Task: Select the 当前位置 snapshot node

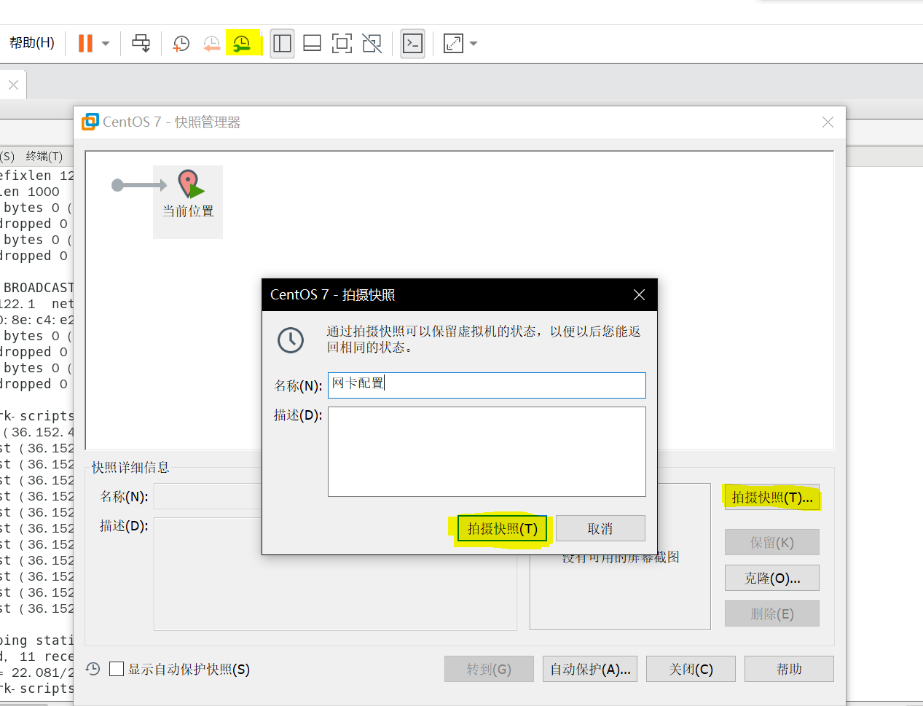Action: pos(188,201)
